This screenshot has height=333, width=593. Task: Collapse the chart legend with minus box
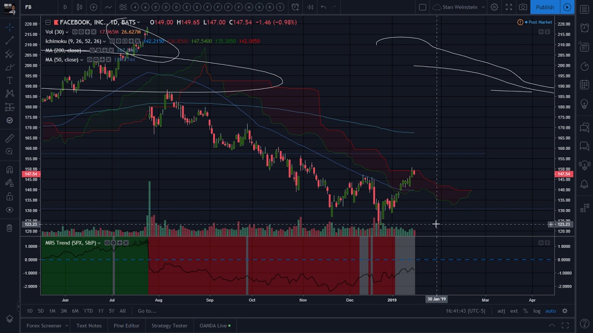tap(48, 22)
